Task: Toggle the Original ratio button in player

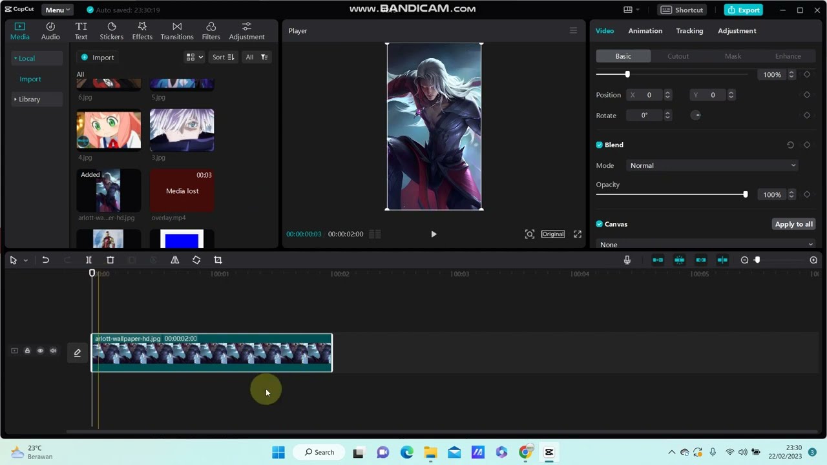Action: point(552,234)
